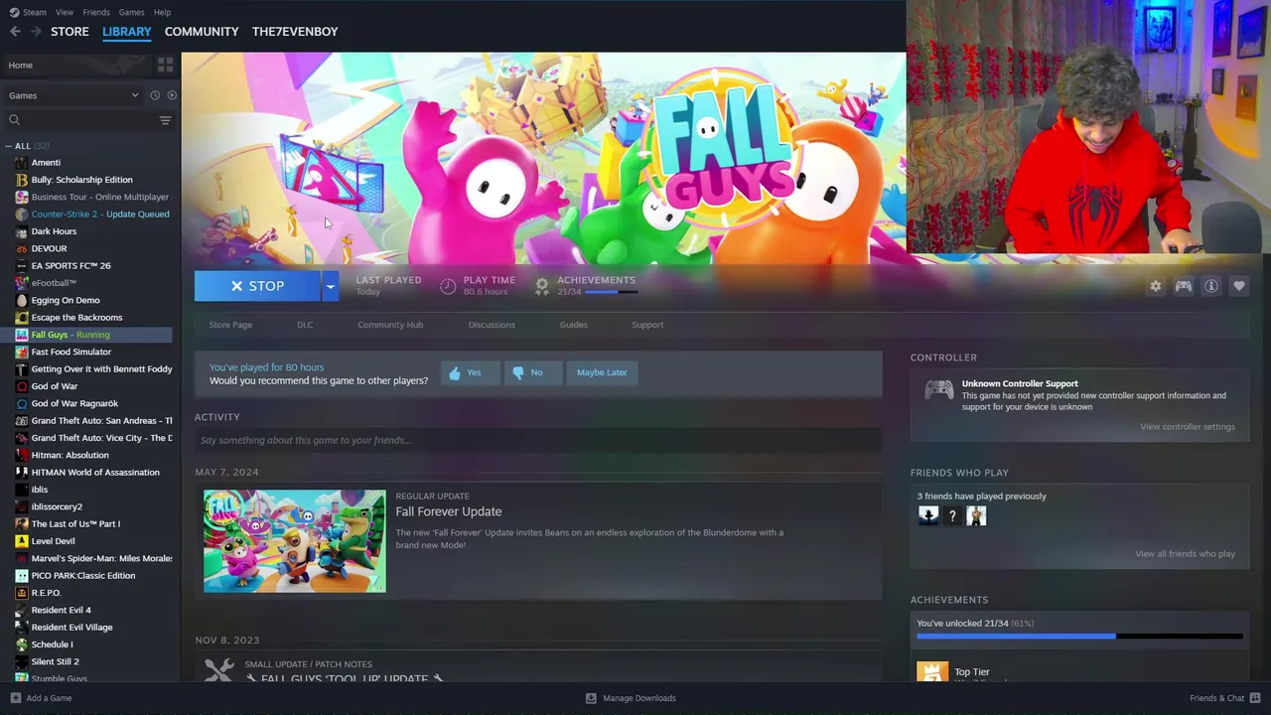The height and width of the screenshot is (715, 1271).
Task: Open the DLC tab
Action: (305, 325)
